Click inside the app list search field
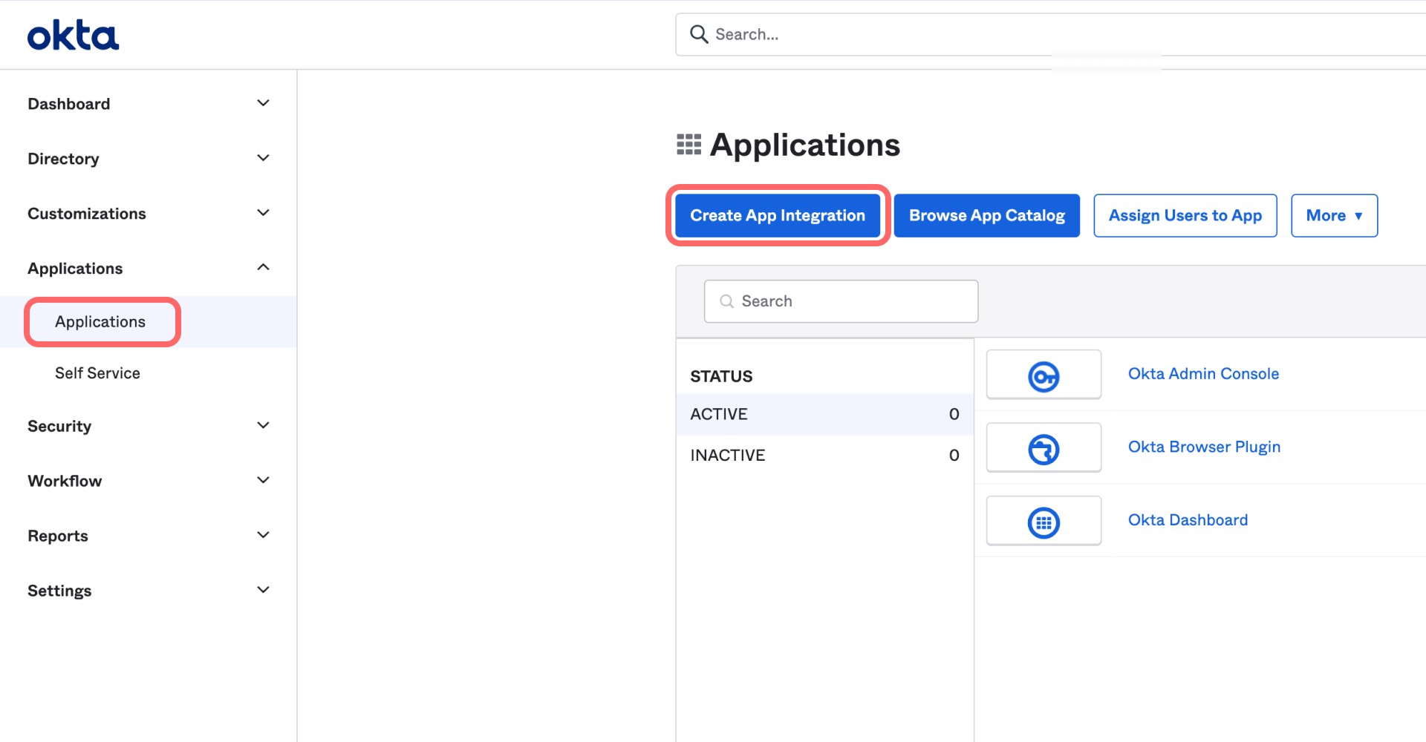 [x=839, y=301]
